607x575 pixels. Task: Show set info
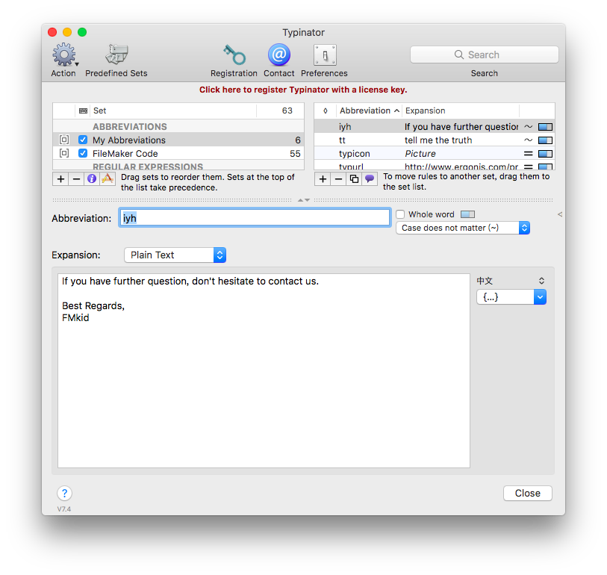92,179
